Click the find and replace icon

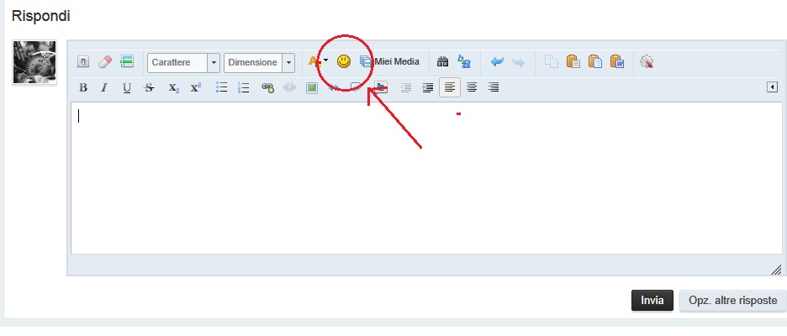pyautogui.click(x=464, y=61)
